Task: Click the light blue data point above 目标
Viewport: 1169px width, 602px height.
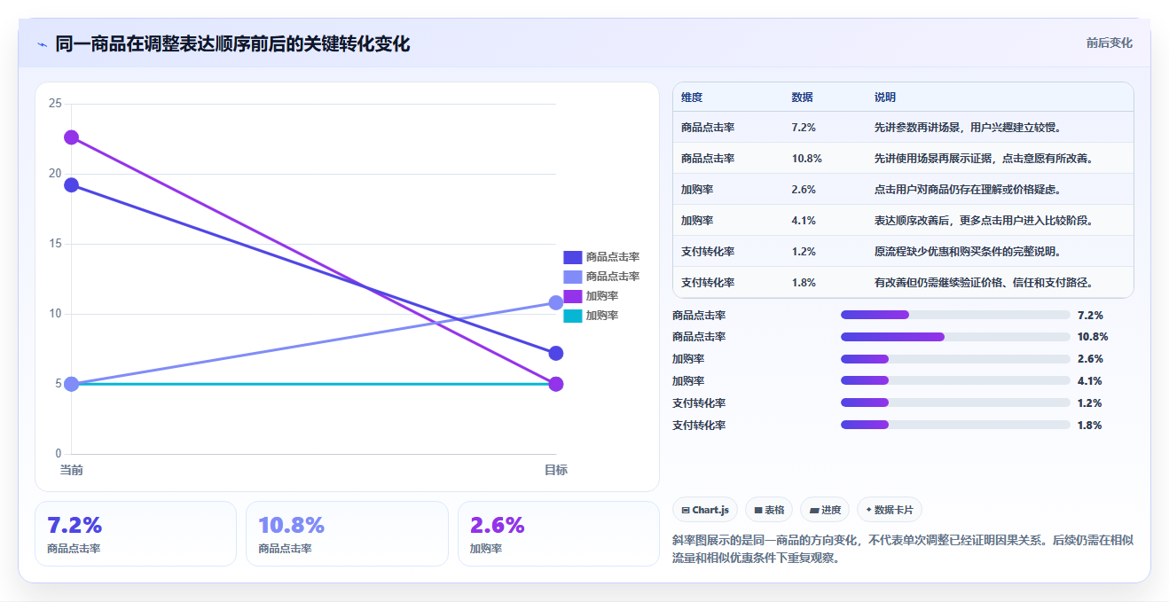Action: click(556, 302)
